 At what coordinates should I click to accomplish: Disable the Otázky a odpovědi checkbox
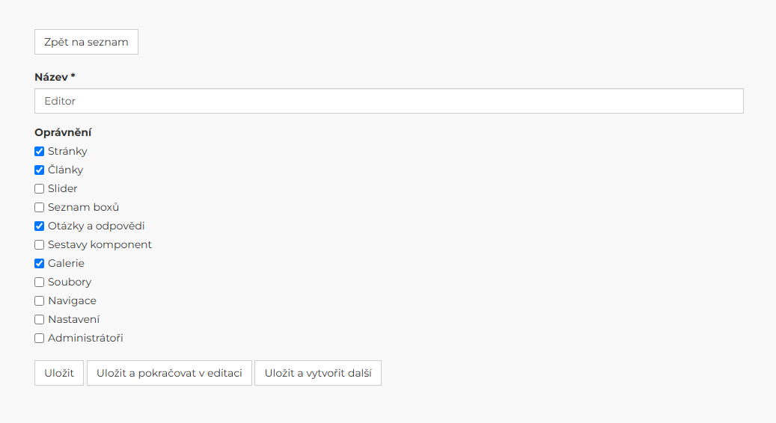coord(39,226)
